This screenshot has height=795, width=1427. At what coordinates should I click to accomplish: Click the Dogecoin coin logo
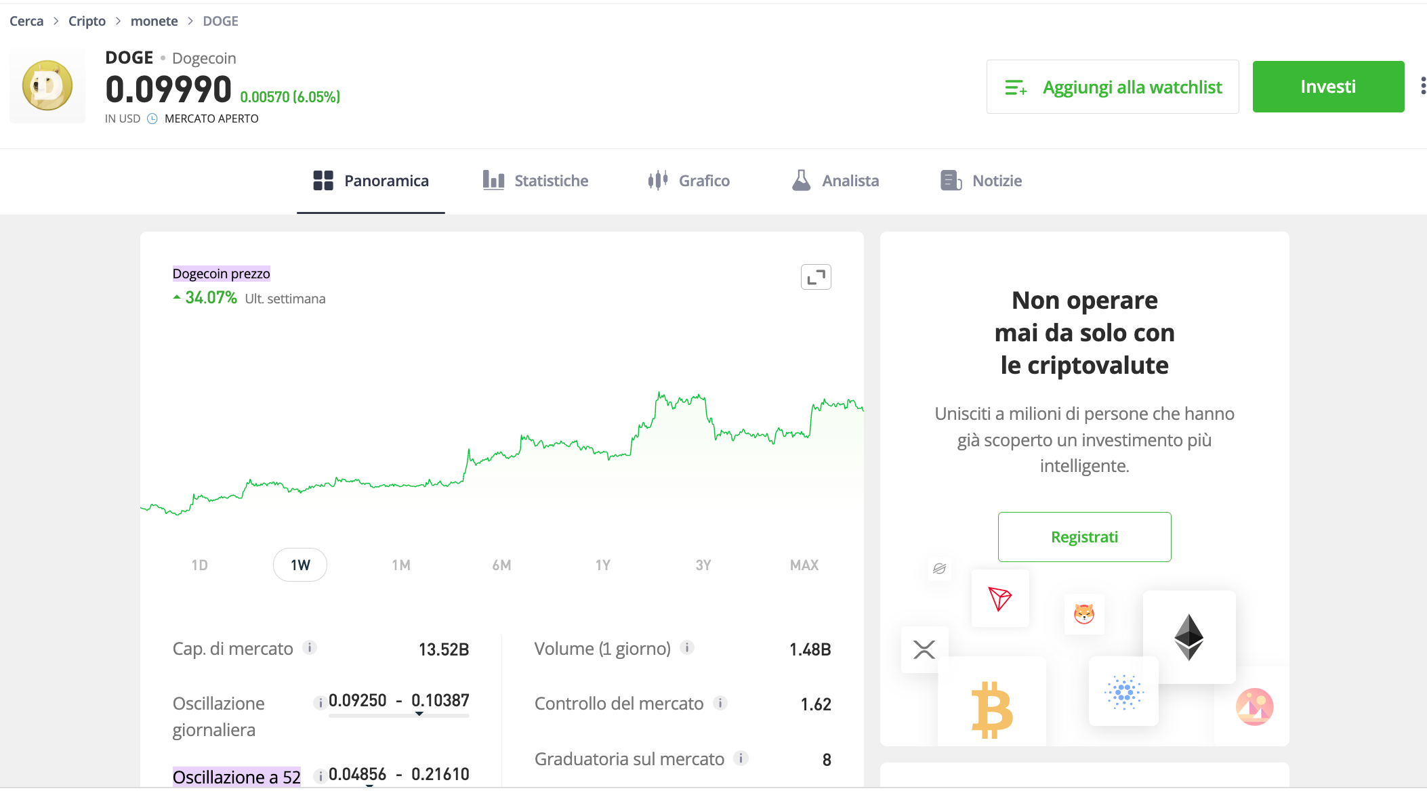pos(47,86)
